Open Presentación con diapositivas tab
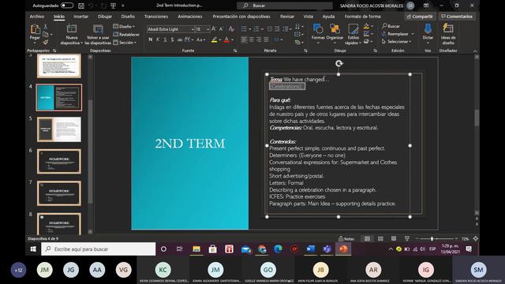 pos(241,17)
